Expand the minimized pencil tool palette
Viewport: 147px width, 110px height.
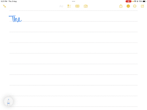9,102
